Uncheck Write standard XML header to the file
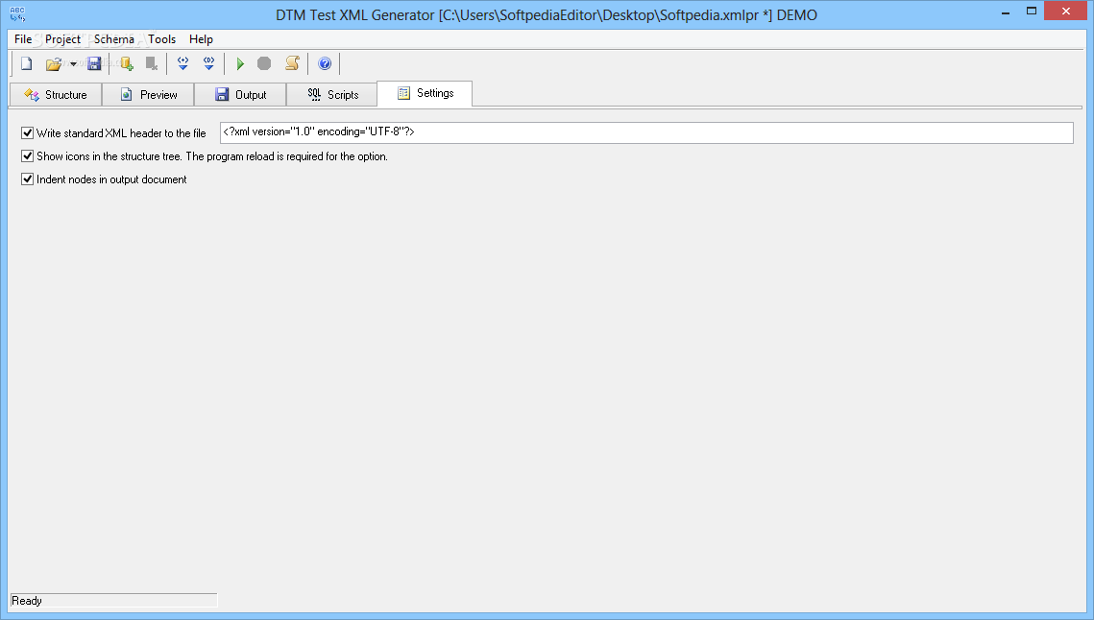Screen dimensions: 1094x620 coord(27,132)
